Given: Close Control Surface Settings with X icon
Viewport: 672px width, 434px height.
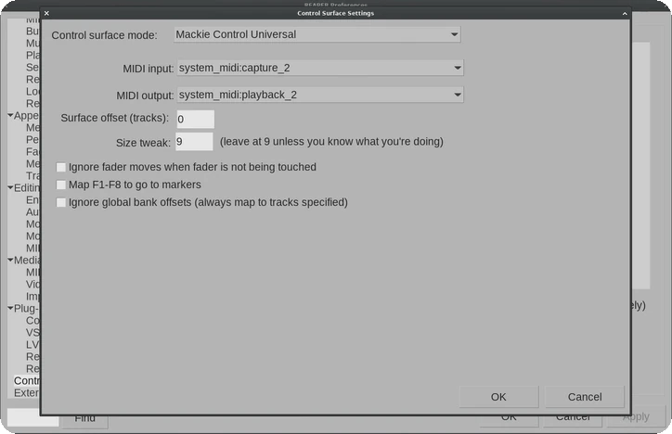Looking at the screenshot, I should (46, 13).
